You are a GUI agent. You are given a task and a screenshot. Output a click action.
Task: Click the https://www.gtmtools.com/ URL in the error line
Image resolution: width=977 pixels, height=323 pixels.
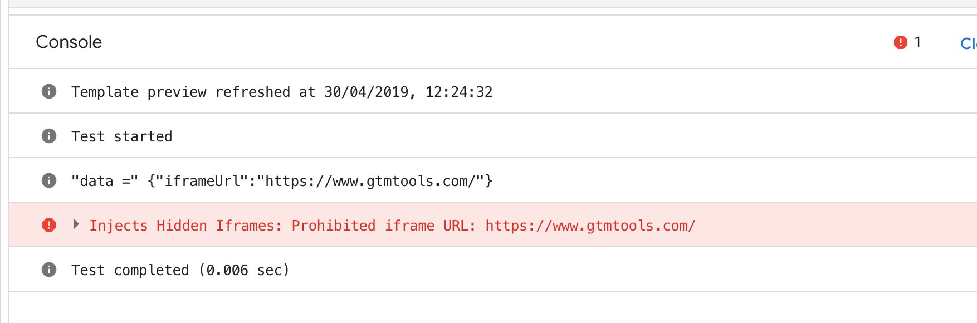(590, 226)
